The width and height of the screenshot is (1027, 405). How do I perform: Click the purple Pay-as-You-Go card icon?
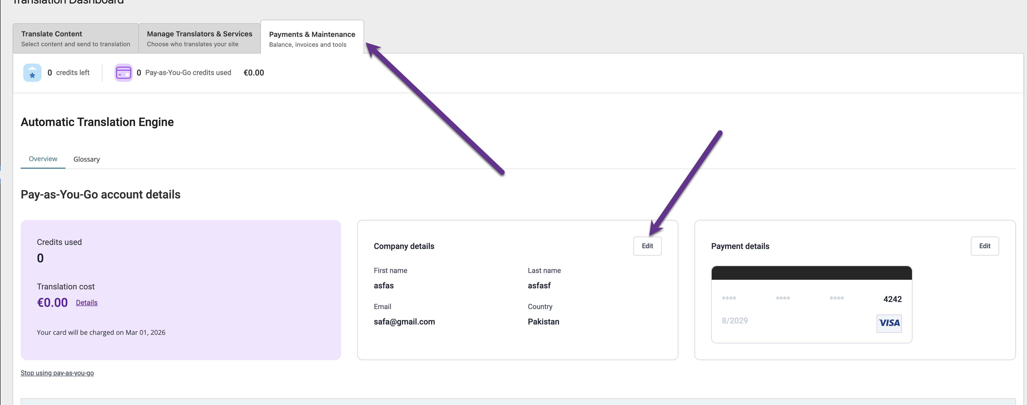coord(123,73)
